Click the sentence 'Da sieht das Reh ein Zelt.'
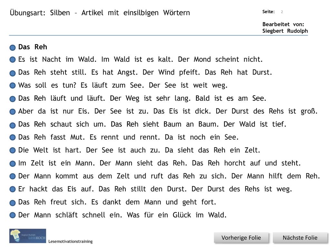Image resolution: width=330 pixels, height=247 pixels. click(213, 151)
